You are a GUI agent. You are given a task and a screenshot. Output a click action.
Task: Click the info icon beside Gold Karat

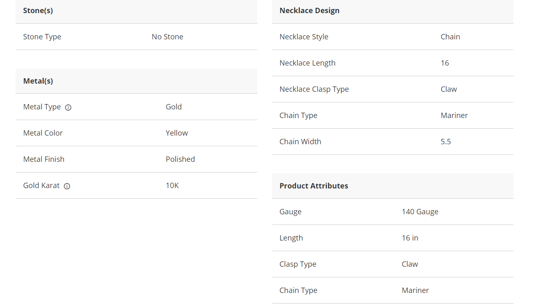click(x=67, y=186)
